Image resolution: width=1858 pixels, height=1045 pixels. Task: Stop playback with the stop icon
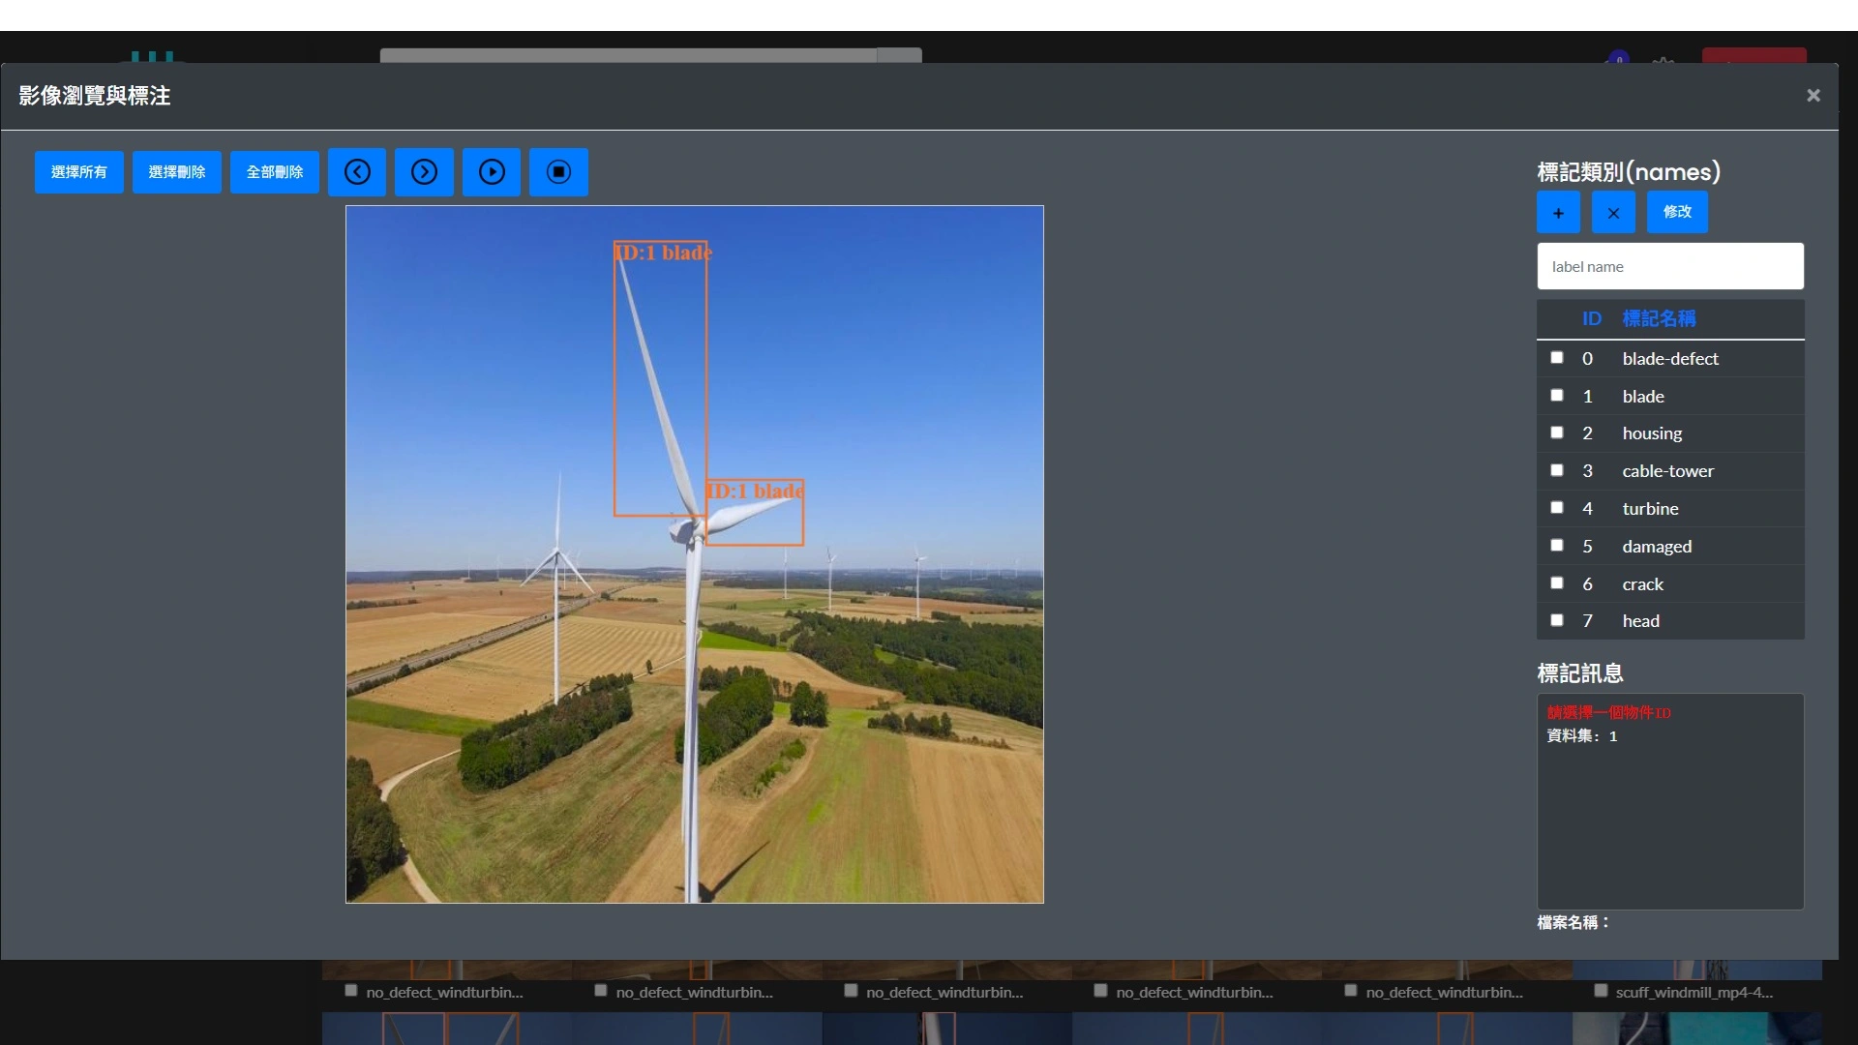[x=558, y=172]
